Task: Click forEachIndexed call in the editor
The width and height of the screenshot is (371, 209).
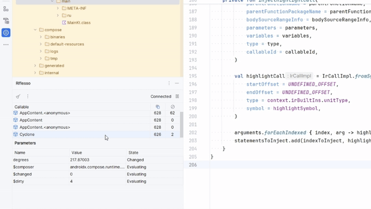Action: tap(285, 133)
